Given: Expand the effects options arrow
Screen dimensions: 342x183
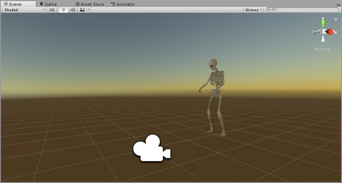Looking at the screenshot, I should click(x=88, y=10).
